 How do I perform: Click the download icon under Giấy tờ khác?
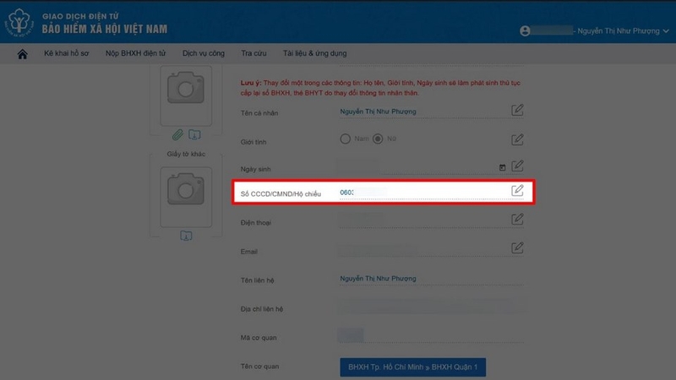(x=186, y=236)
